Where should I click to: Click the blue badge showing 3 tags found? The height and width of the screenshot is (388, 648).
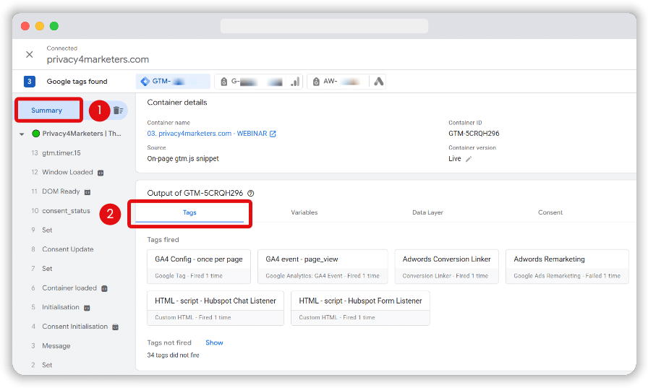[30, 82]
